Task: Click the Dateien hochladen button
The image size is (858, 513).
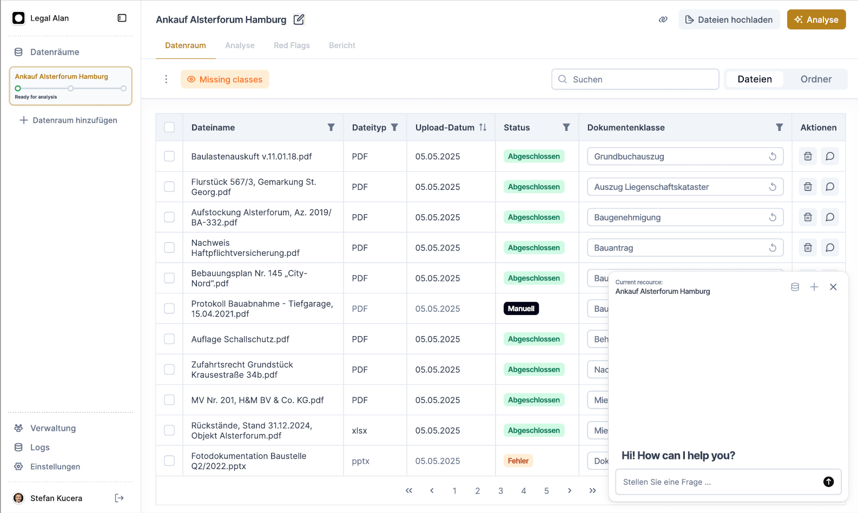Action: (x=729, y=19)
